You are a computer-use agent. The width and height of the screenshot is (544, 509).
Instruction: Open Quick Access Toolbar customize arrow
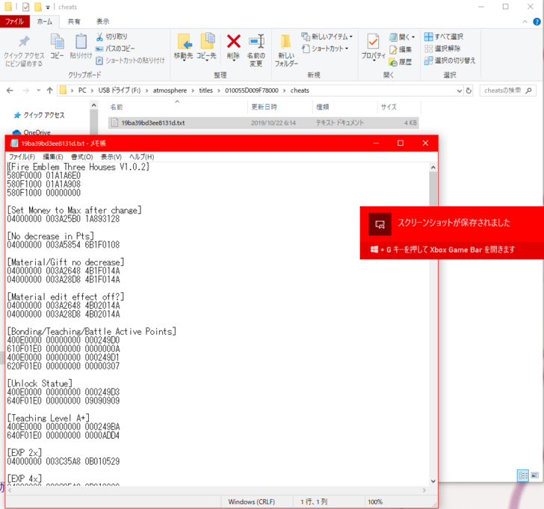[48, 7]
